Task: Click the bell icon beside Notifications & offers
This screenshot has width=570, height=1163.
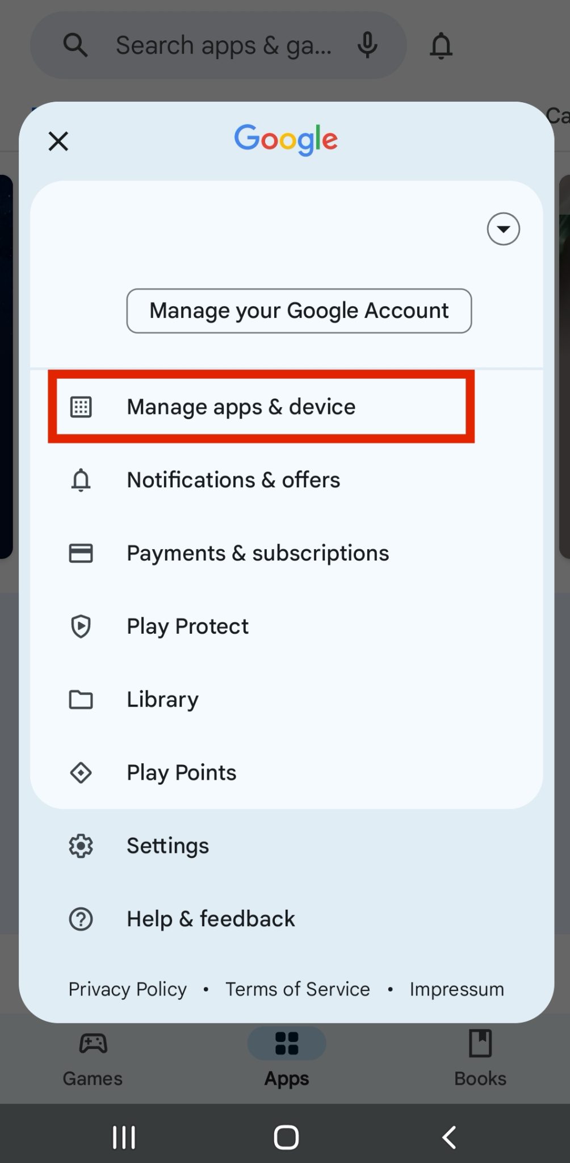Action: click(81, 480)
